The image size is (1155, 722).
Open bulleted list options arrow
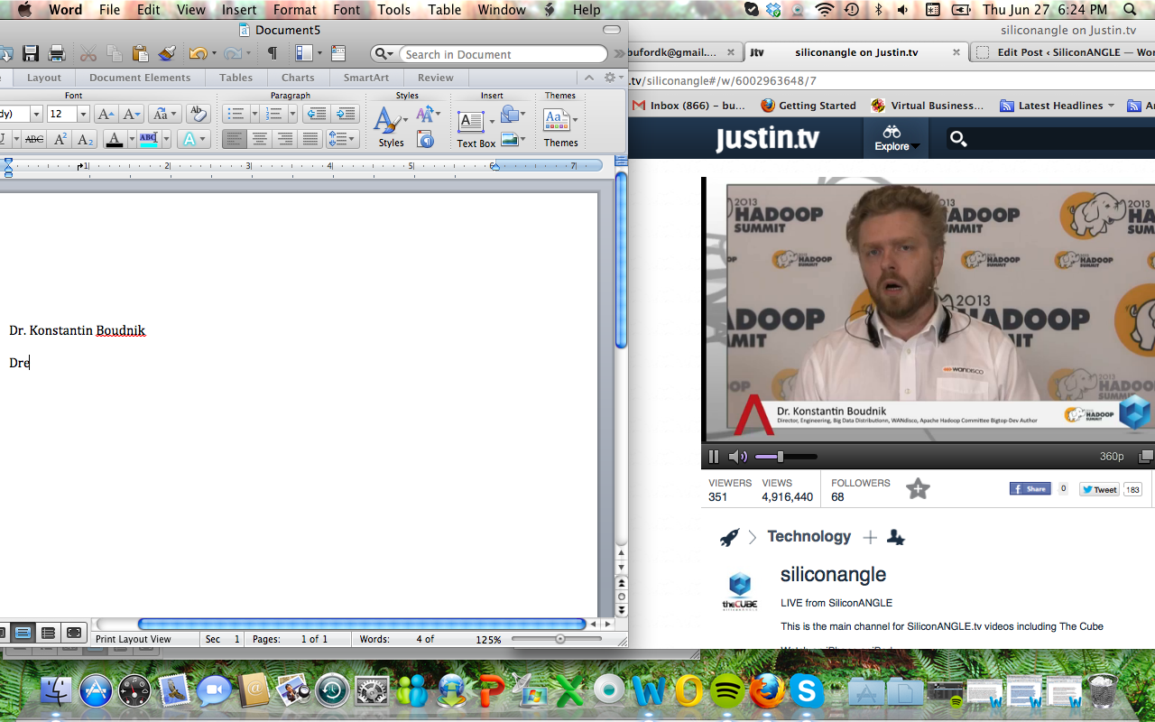point(254,114)
